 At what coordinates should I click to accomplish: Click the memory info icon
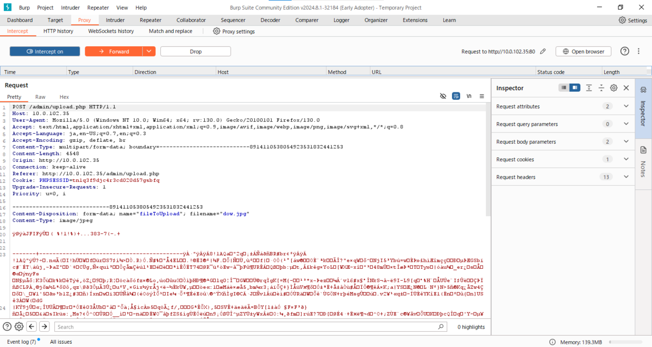[552, 342]
